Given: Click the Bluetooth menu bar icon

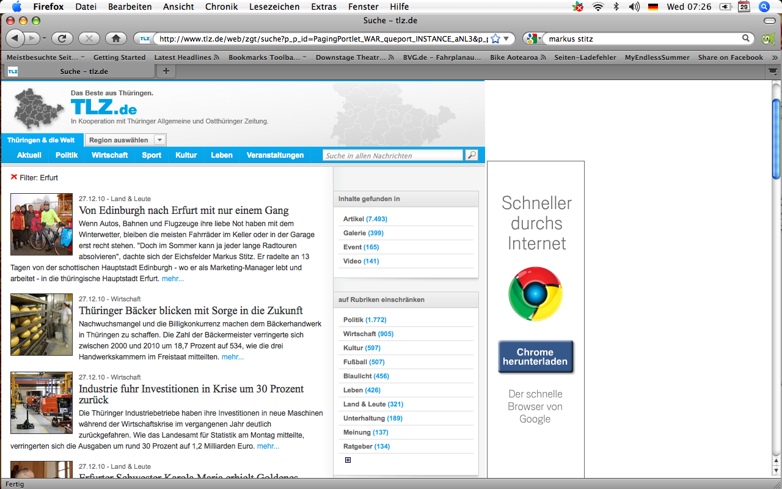Looking at the screenshot, I should click(616, 7).
